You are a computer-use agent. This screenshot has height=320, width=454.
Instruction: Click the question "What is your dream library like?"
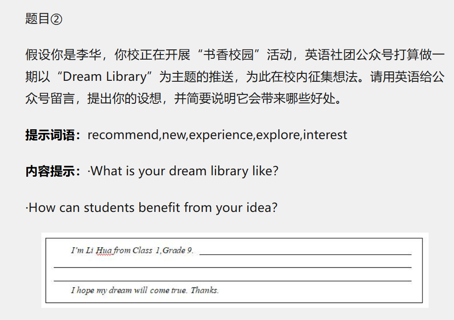point(184,171)
